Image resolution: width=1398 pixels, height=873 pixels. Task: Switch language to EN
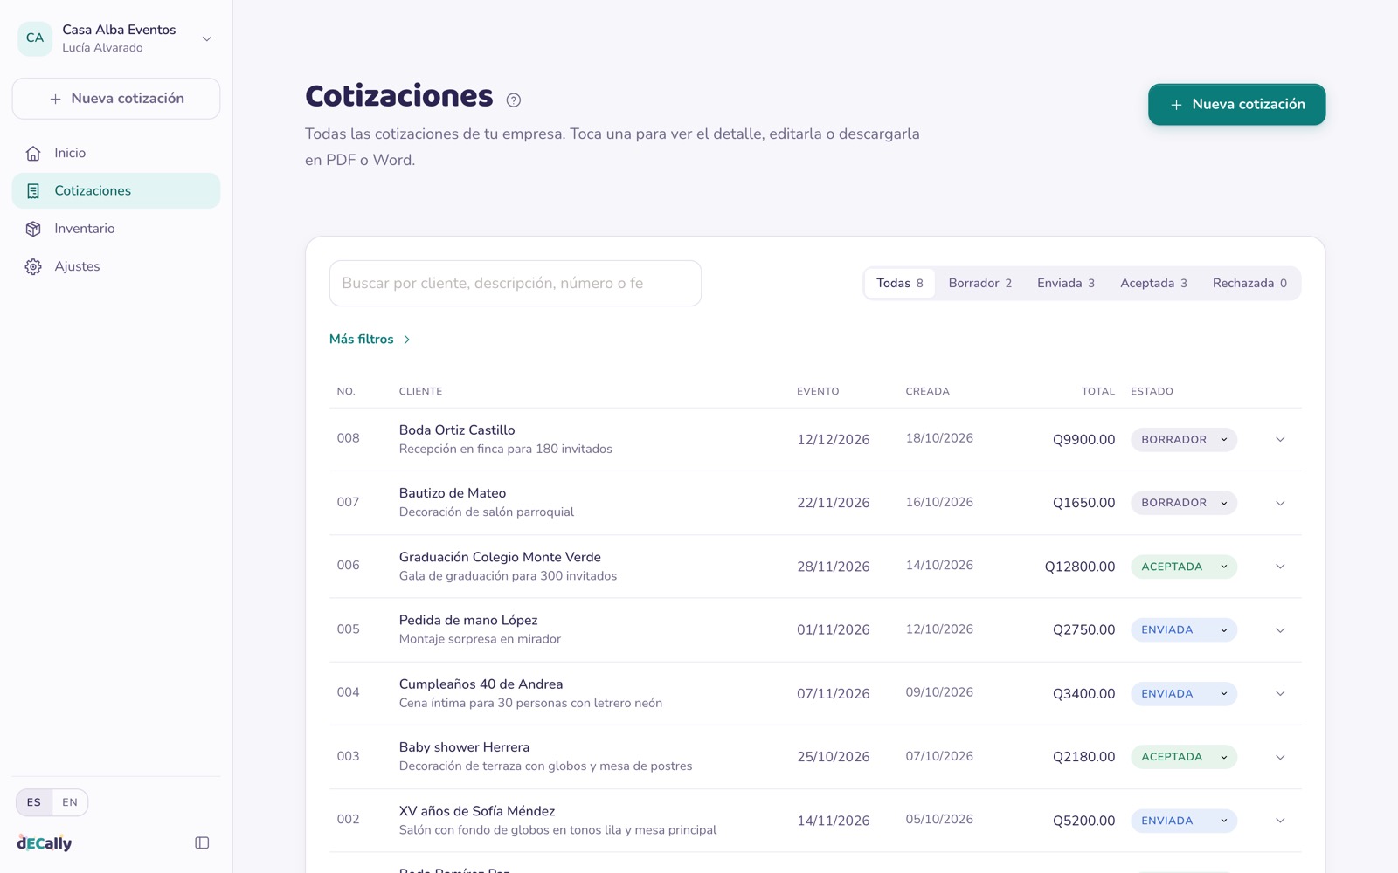(x=70, y=802)
